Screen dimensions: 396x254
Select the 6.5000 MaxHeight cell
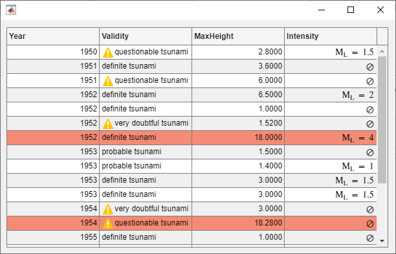click(238, 95)
